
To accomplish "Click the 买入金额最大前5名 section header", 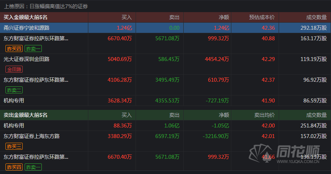I will click(25, 17).
